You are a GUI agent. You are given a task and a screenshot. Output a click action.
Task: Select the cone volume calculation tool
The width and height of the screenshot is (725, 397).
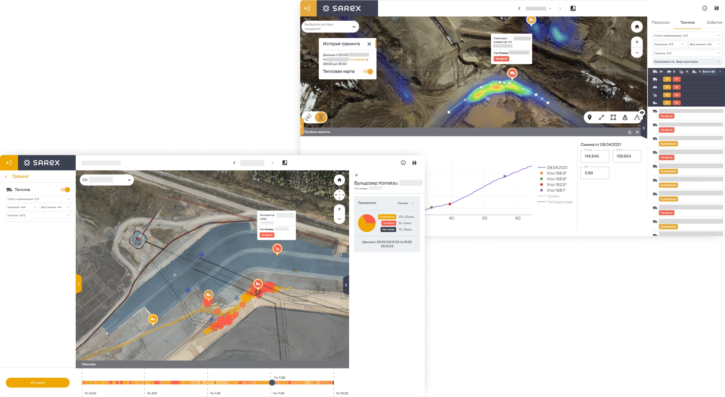click(x=625, y=117)
